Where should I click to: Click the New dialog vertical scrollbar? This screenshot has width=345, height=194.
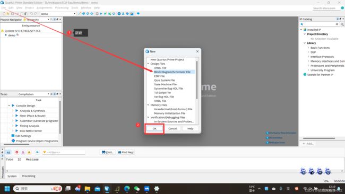tap(197, 80)
